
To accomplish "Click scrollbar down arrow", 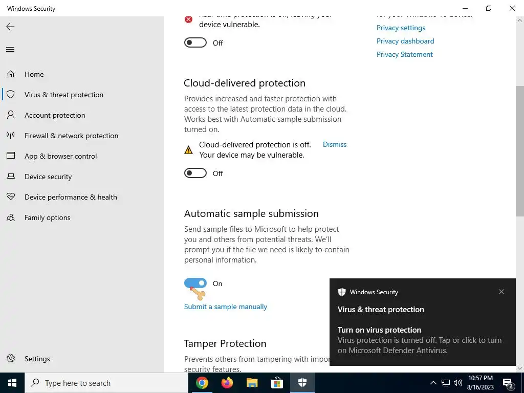I will click(x=520, y=368).
